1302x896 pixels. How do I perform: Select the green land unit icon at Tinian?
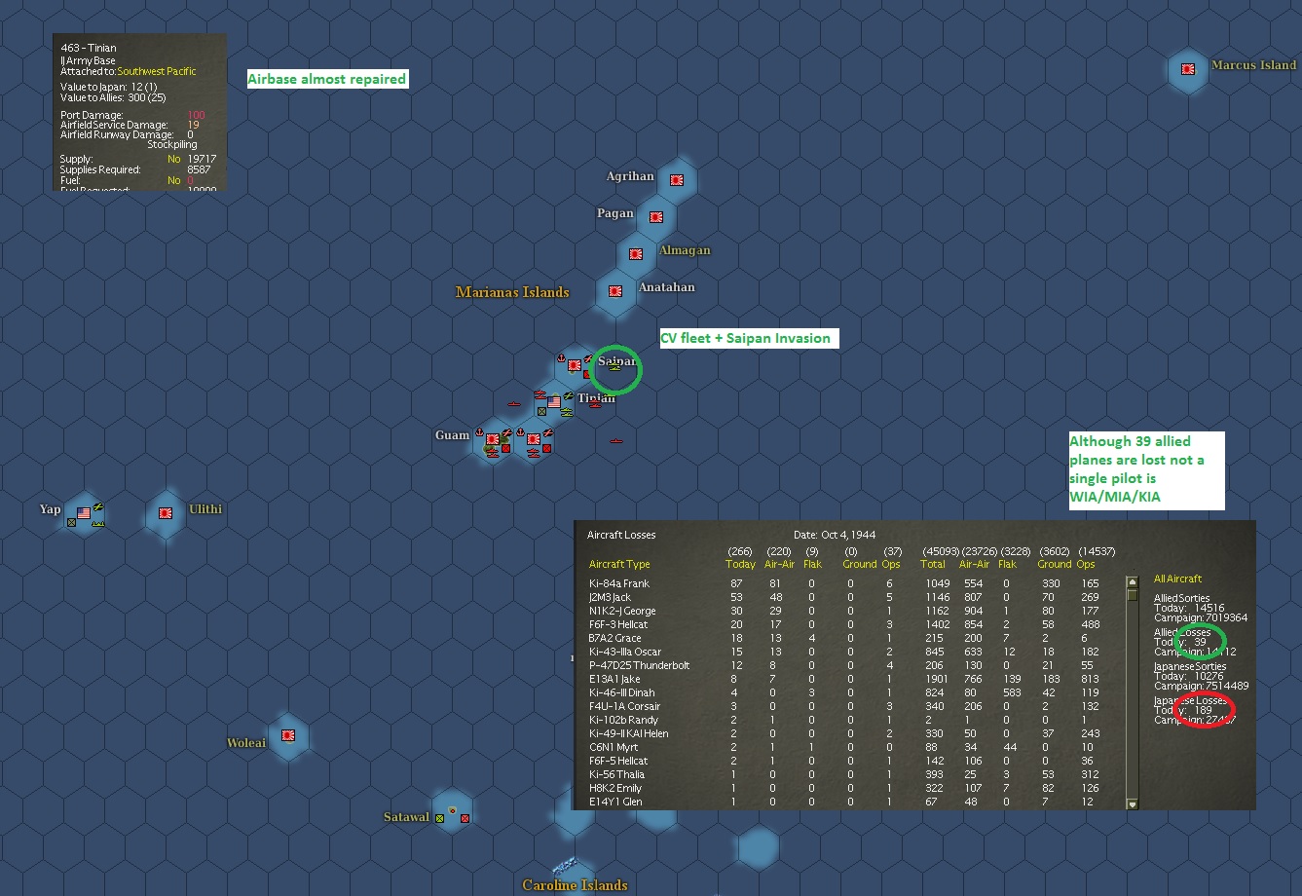(541, 412)
